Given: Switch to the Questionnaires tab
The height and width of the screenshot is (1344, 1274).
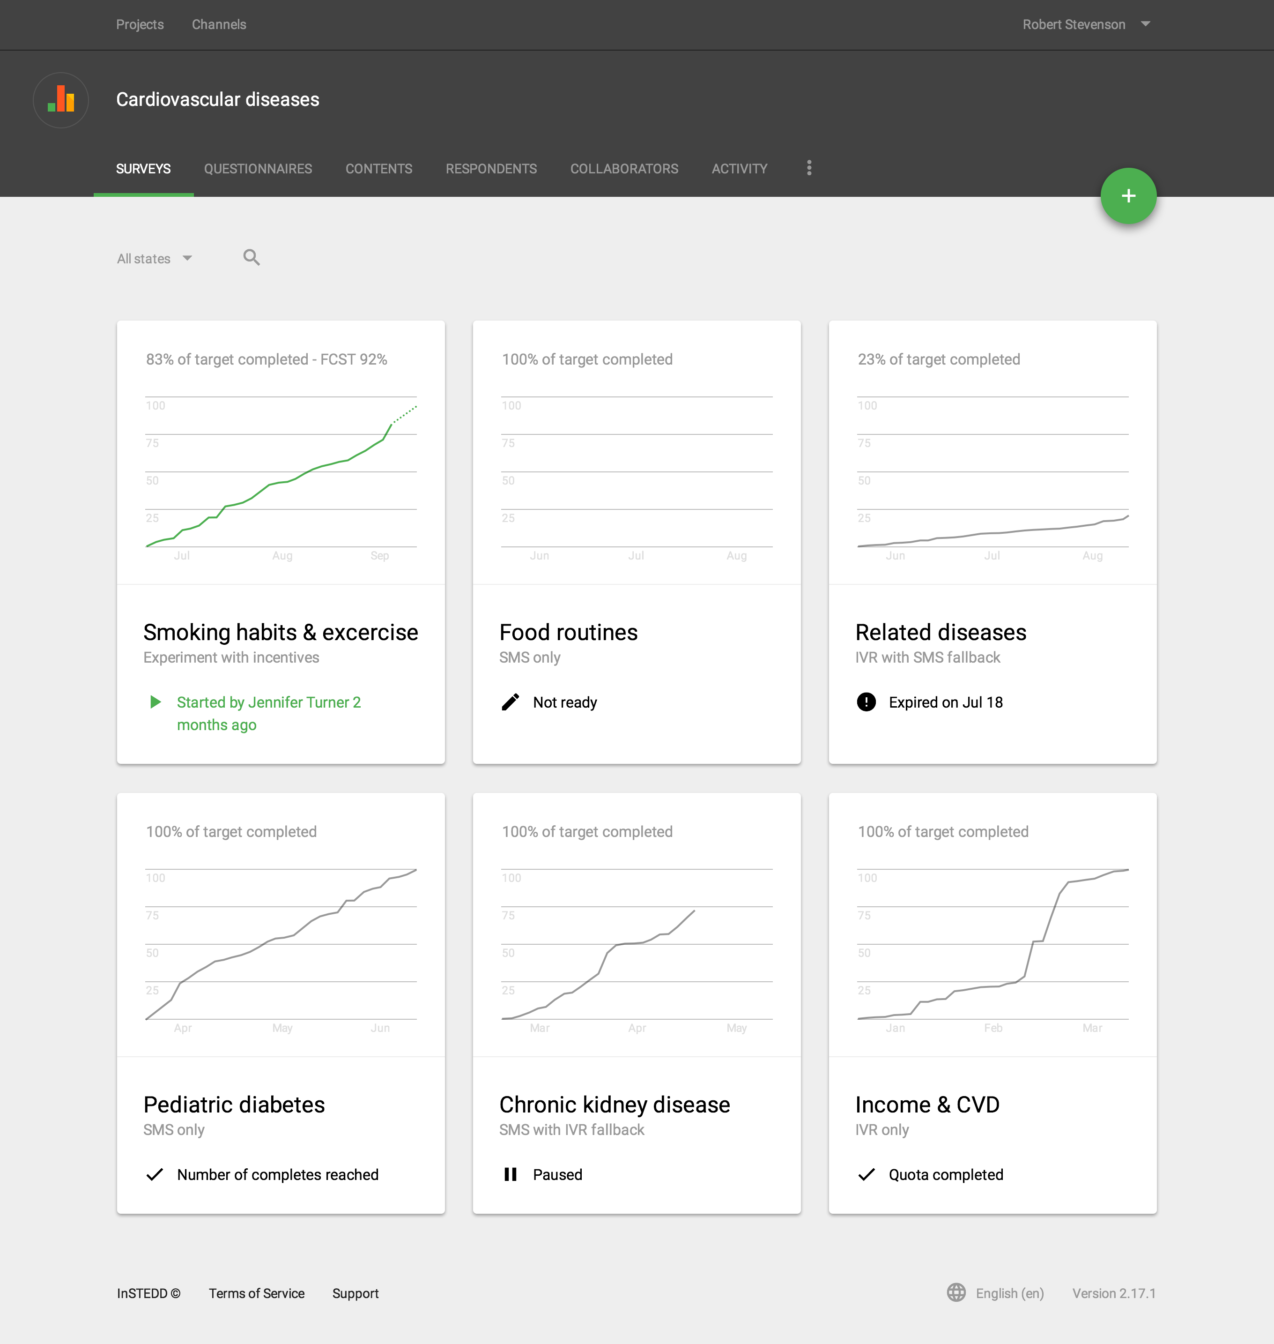Looking at the screenshot, I should [258, 169].
